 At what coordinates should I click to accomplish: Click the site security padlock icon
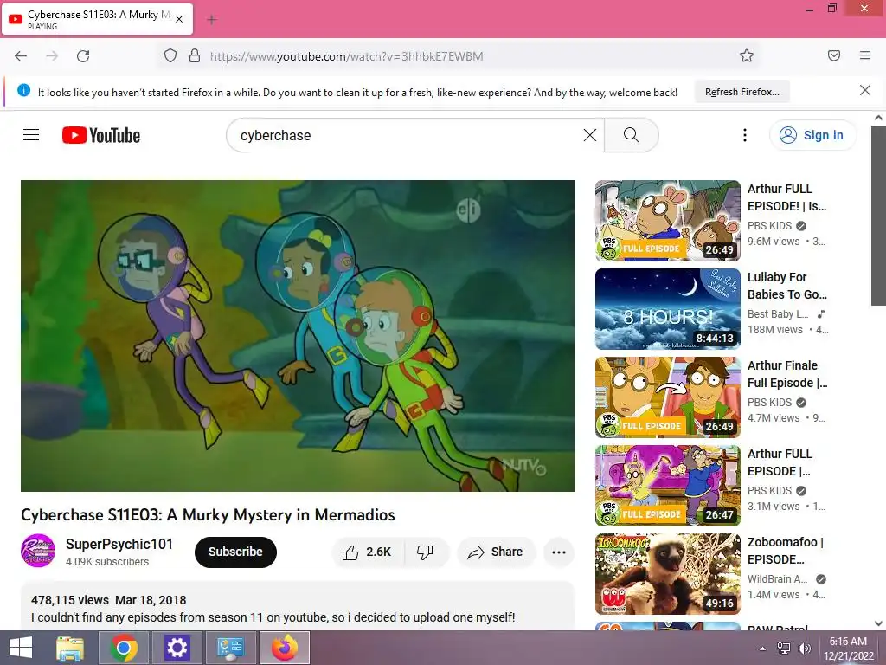click(195, 56)
